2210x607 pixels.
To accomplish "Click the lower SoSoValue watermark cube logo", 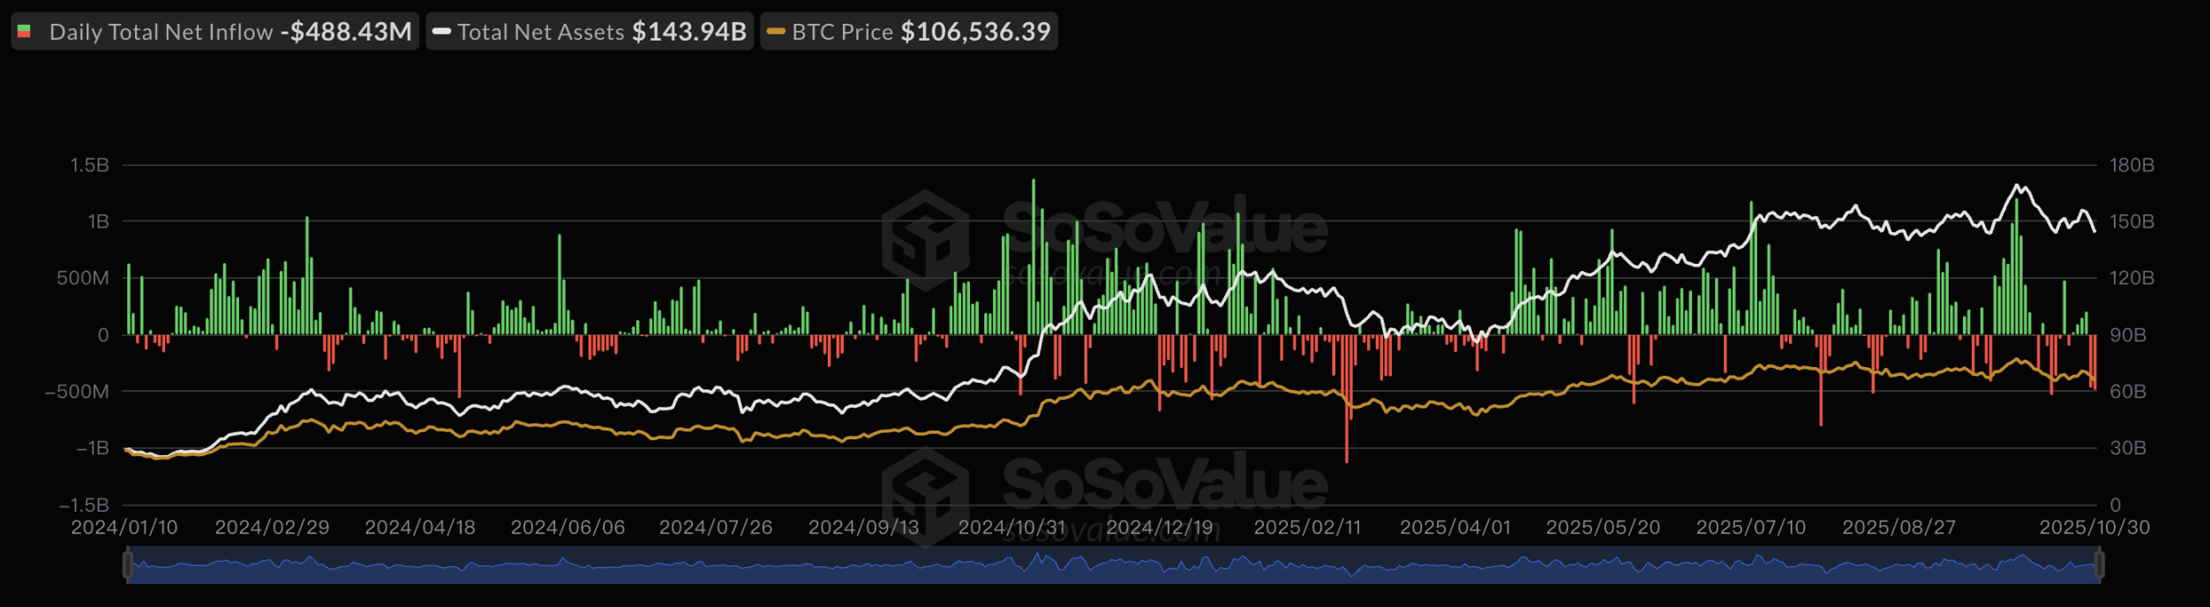I will tap(925, 494).
